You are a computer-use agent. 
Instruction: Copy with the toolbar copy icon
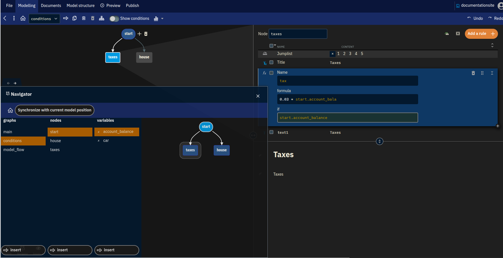tap(74, 18)
